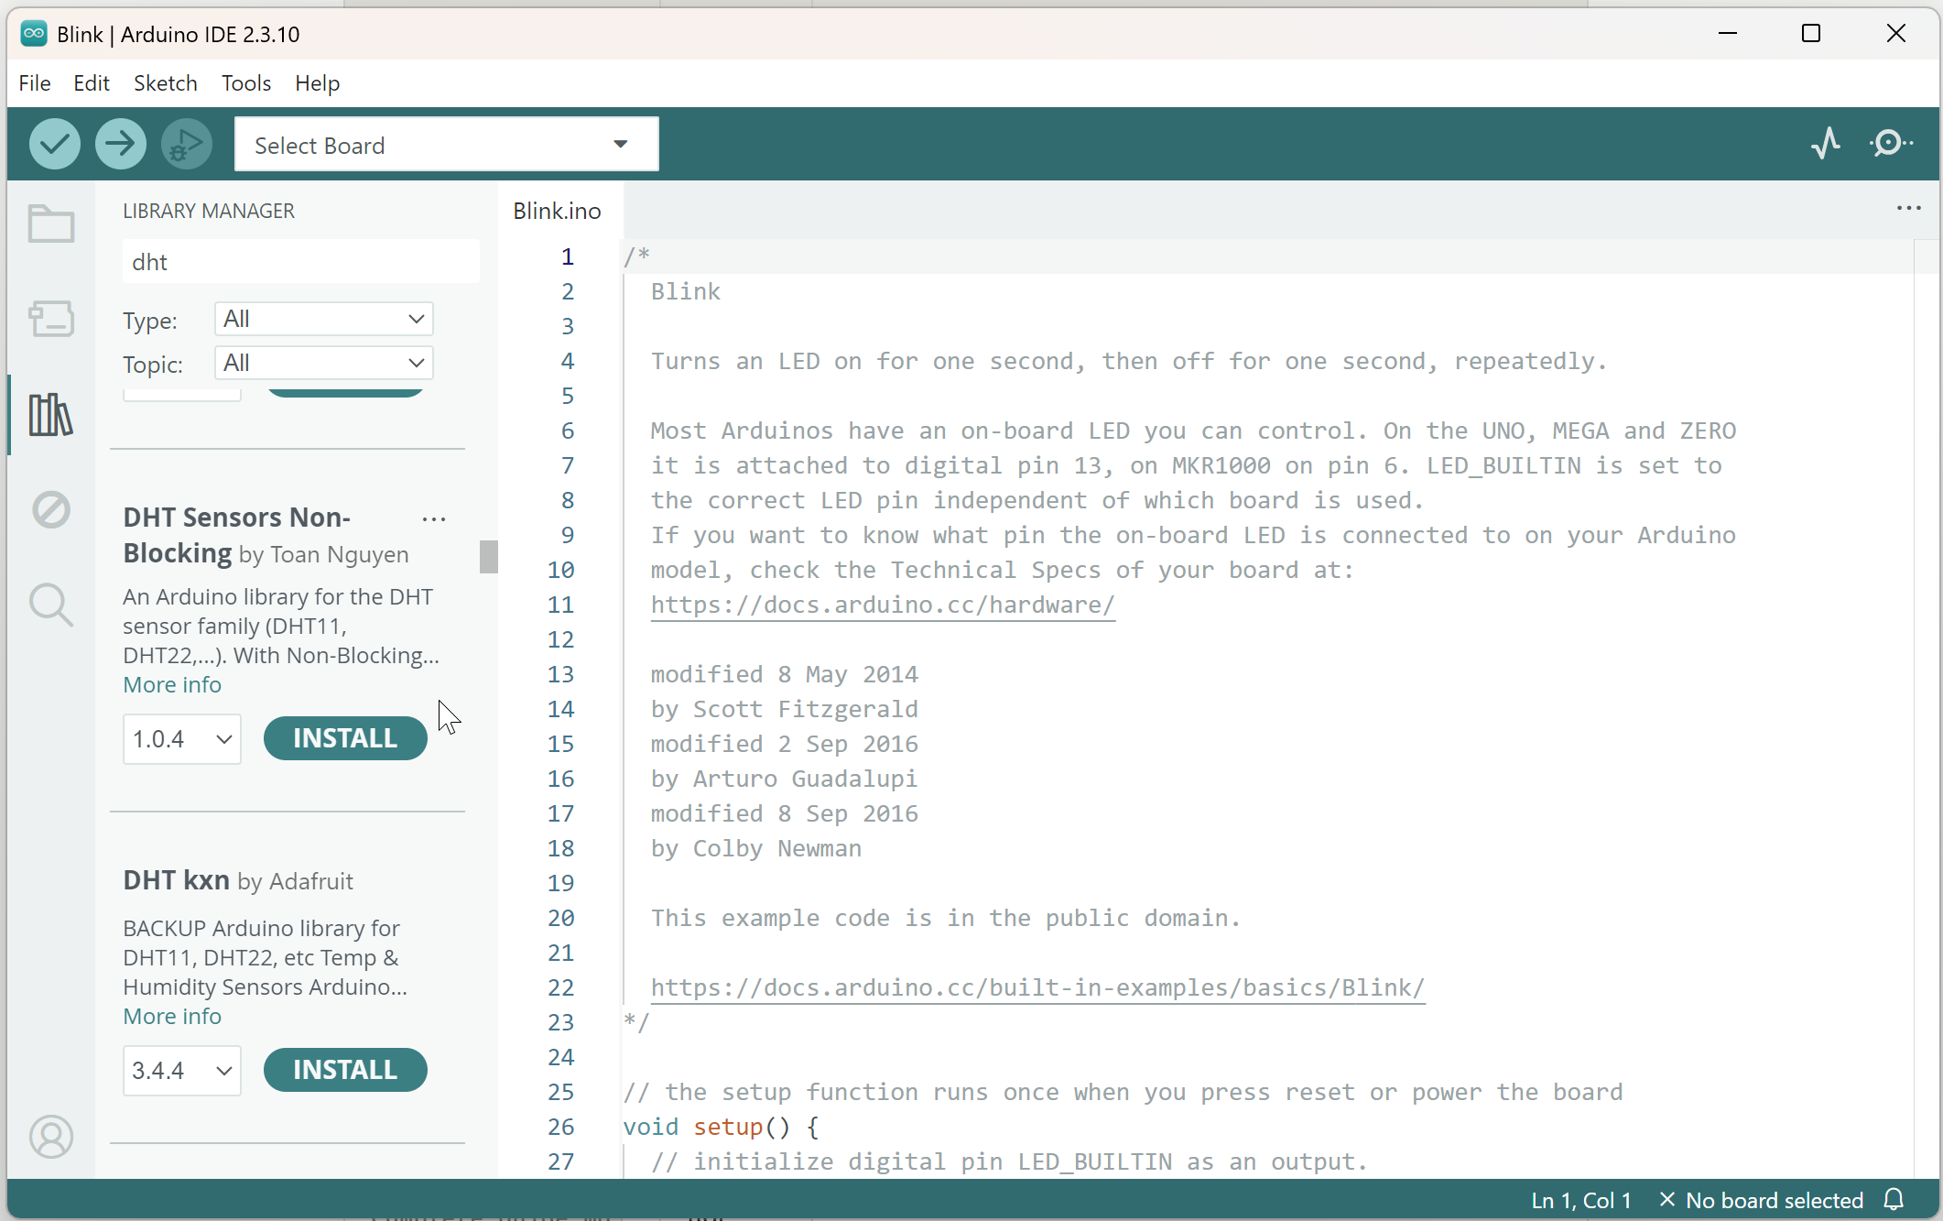Click line number 13 in the gutter

tap(560, 675)
